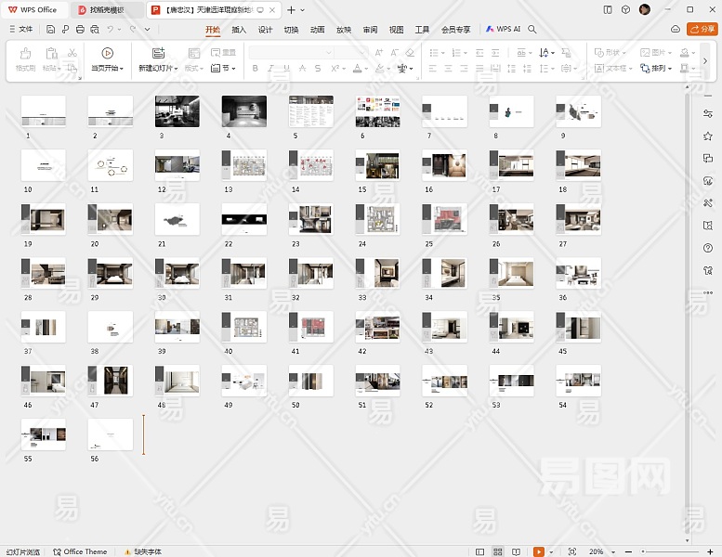Open the properties sliders icon in sidebar

tap(708, 112)
